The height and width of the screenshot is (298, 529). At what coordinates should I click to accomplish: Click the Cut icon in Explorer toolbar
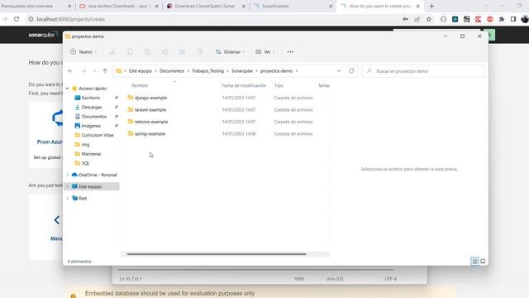tap(112, 51)
